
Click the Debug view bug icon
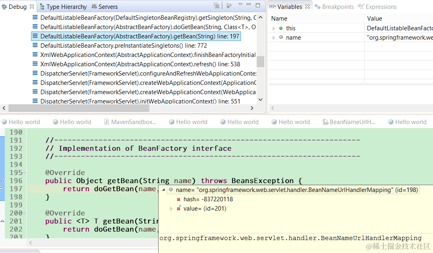[x=4, y=6]
